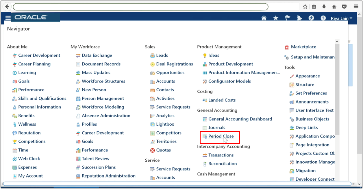Click the browser back arrow

(x=7, y=6)
